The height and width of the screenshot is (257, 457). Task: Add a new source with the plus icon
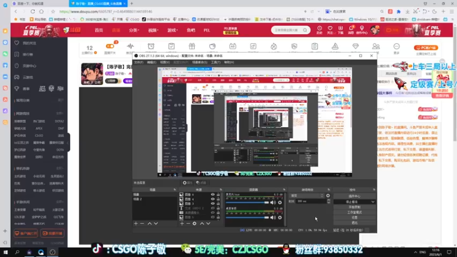pyautogui.click(x=182, y=223)
